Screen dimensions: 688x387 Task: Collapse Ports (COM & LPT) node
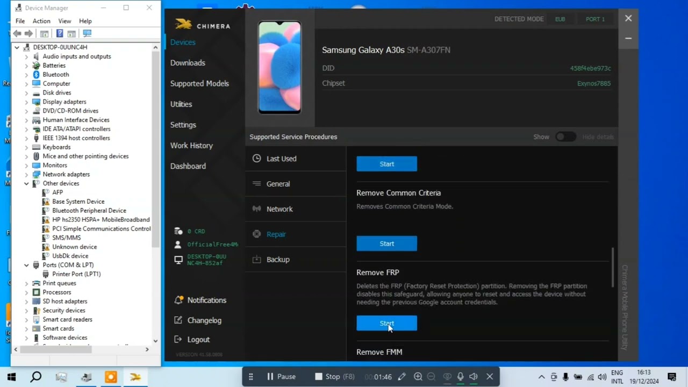click(26, 265)
